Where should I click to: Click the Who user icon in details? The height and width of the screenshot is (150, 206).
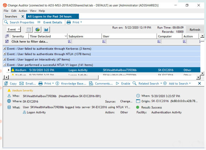pos(9,96)
